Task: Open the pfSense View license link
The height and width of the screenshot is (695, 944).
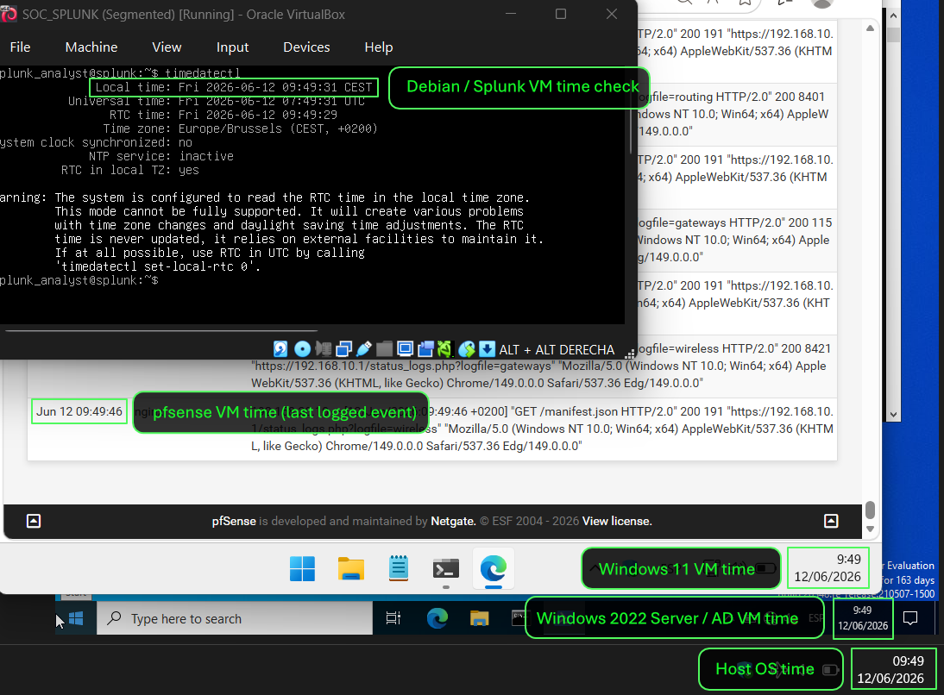Action: point(617,521)
